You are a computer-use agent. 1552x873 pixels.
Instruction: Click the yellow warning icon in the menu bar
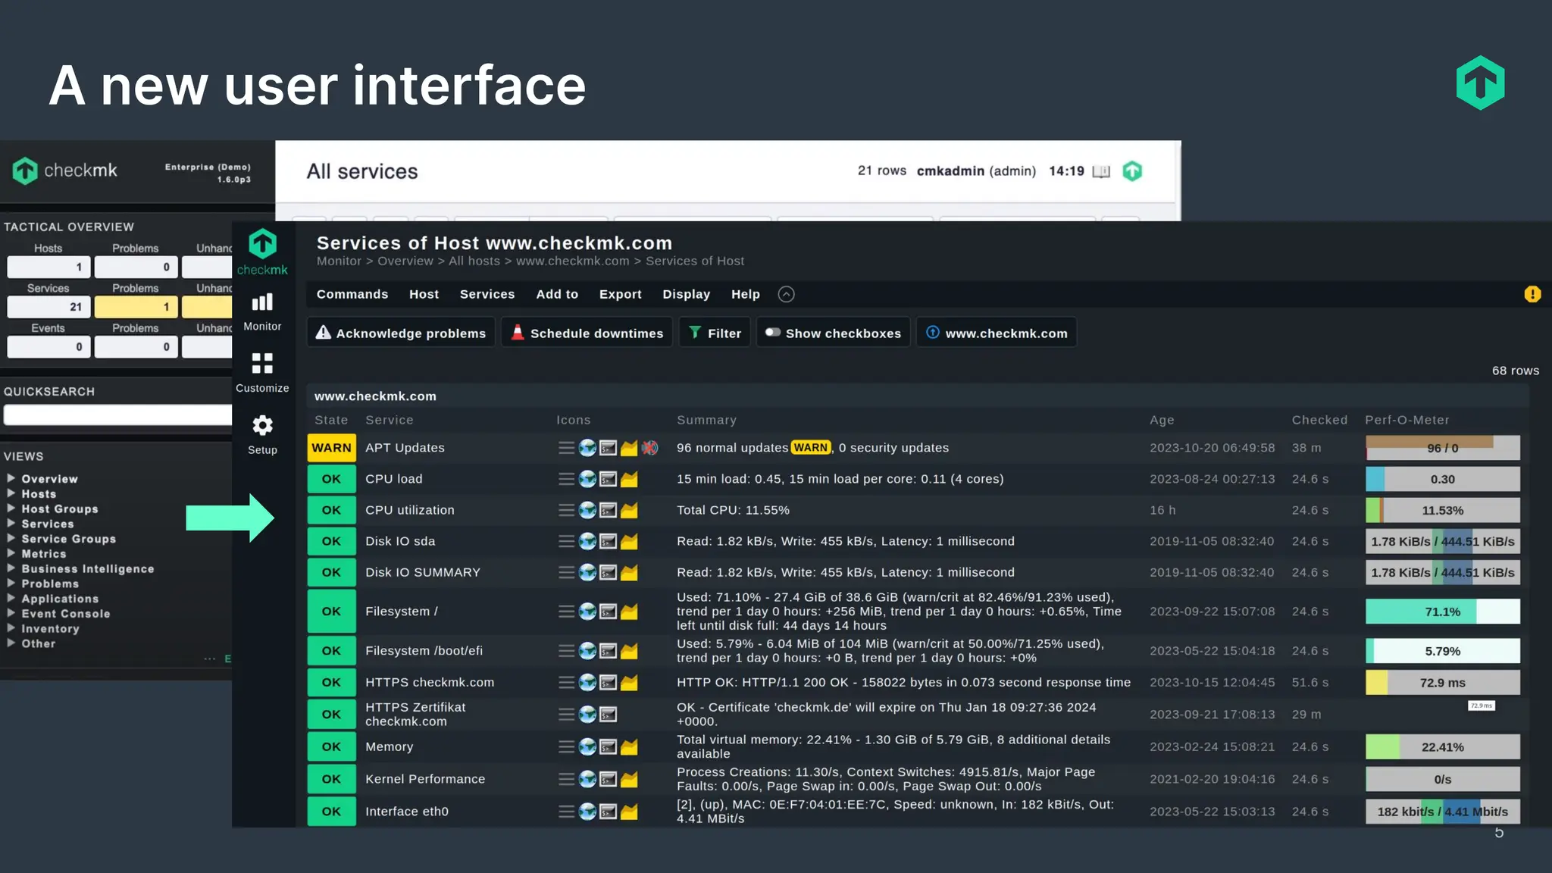pos(1532,294)
